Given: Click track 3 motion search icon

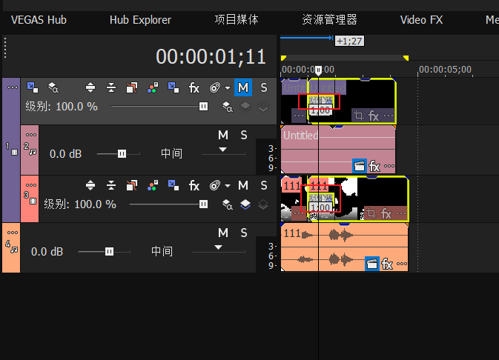Looking at the screenshot, I should (227, 204).
